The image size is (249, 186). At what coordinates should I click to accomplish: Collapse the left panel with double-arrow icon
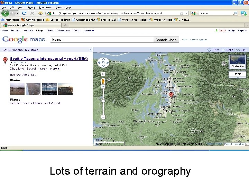[x=91, y=50]
